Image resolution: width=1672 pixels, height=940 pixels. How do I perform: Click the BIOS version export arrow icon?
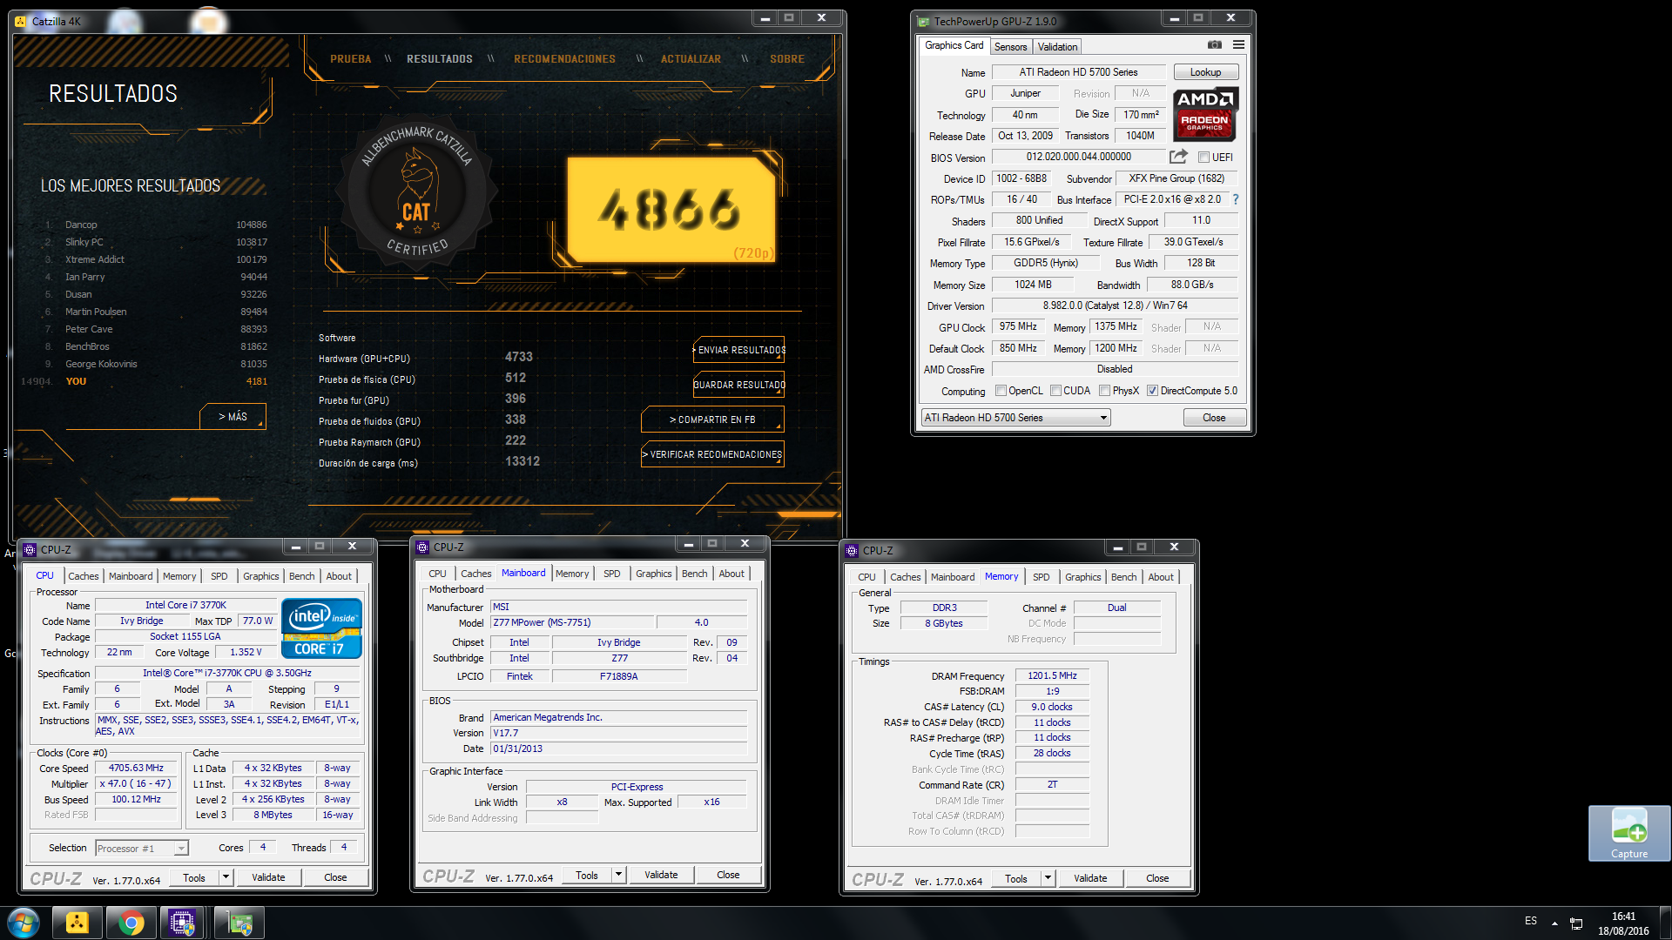click(1178, 157)
